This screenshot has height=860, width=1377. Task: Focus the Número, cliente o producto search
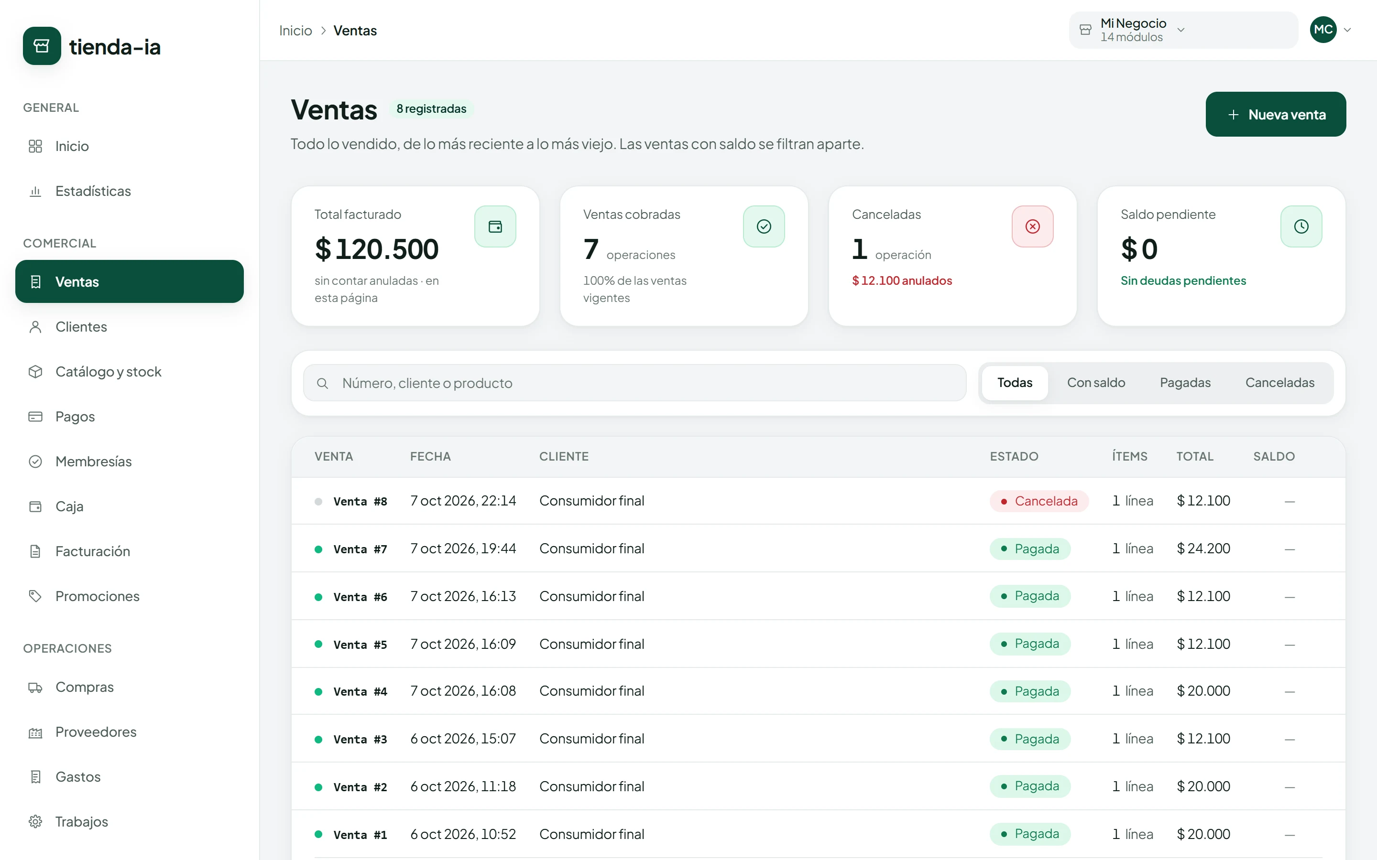tap(634, 383)
